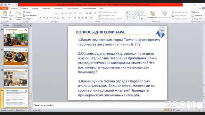Viewport: 205px width, 115px height.
Task: Redo the last action
Action: click(13, 4)
